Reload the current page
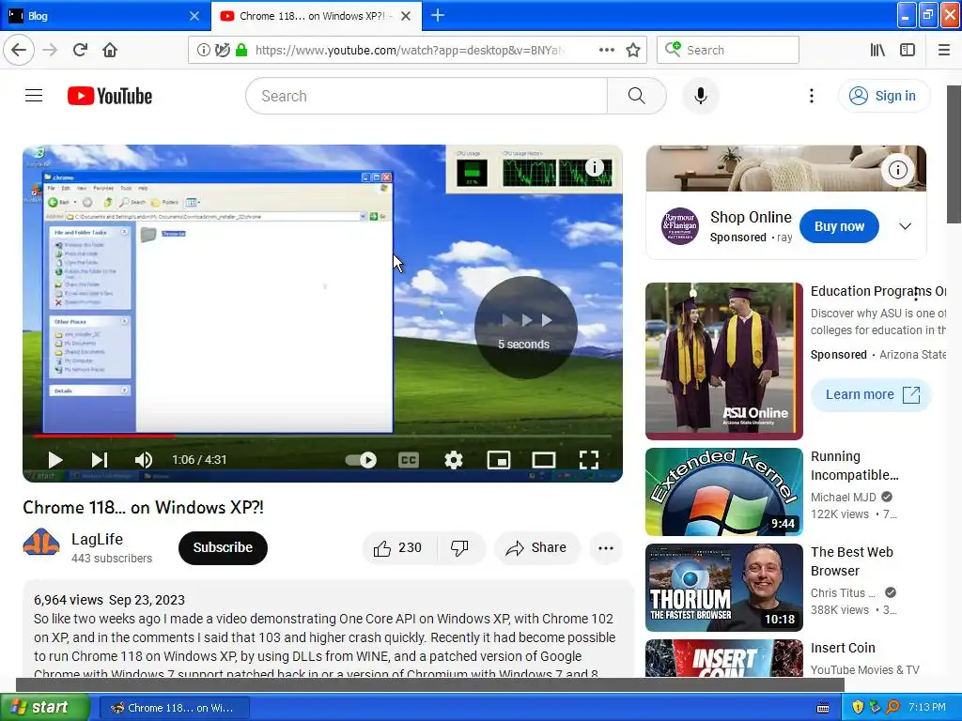This screenshot has height=721, width=962. pyautogui.click(x=80, y=50)
